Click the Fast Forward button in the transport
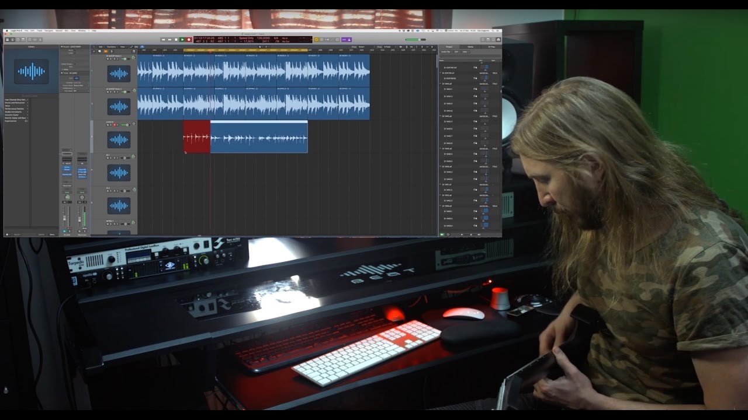This screenshot has width=748, height=420. [x=169, y=40]
